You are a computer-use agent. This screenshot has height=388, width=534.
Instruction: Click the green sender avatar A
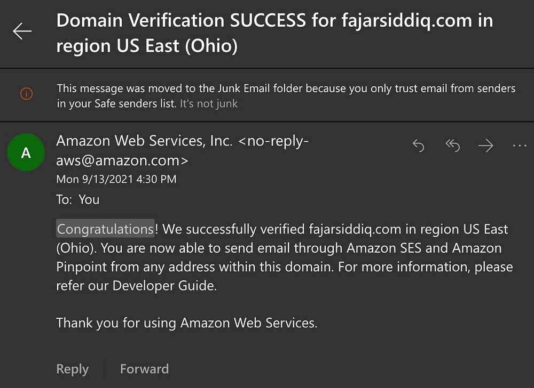pos(26,153)
